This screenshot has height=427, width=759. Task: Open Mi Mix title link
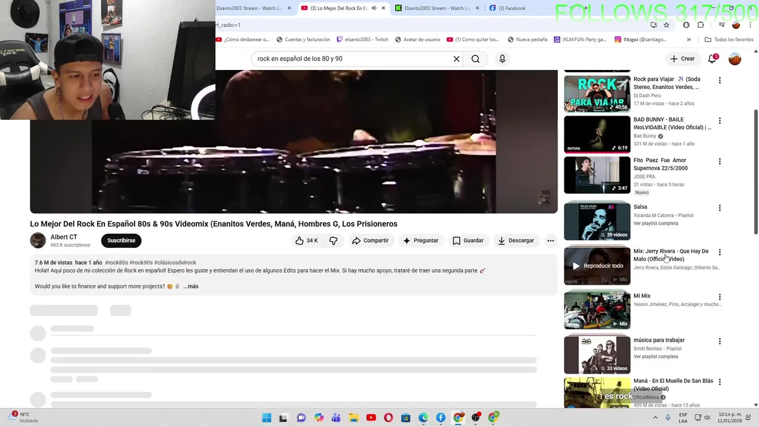642,296
